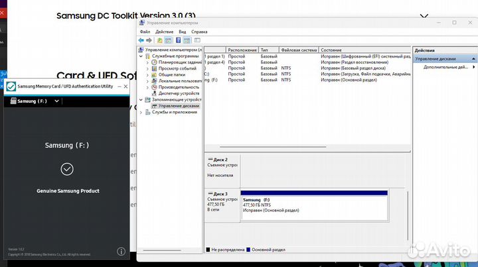
Task: Click the Производительность icon
Action: [x=154, y=87]
